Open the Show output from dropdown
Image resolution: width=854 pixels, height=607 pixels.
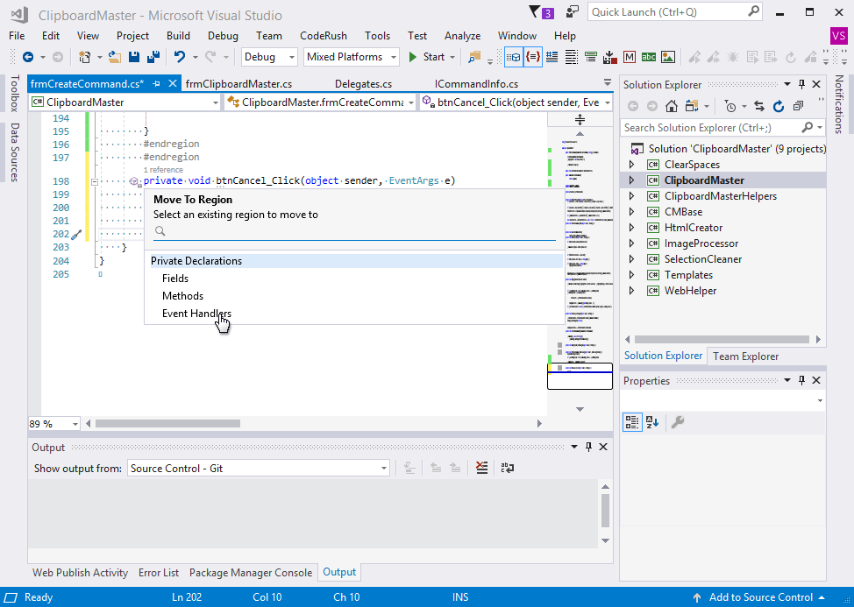[x=383, y=468]
